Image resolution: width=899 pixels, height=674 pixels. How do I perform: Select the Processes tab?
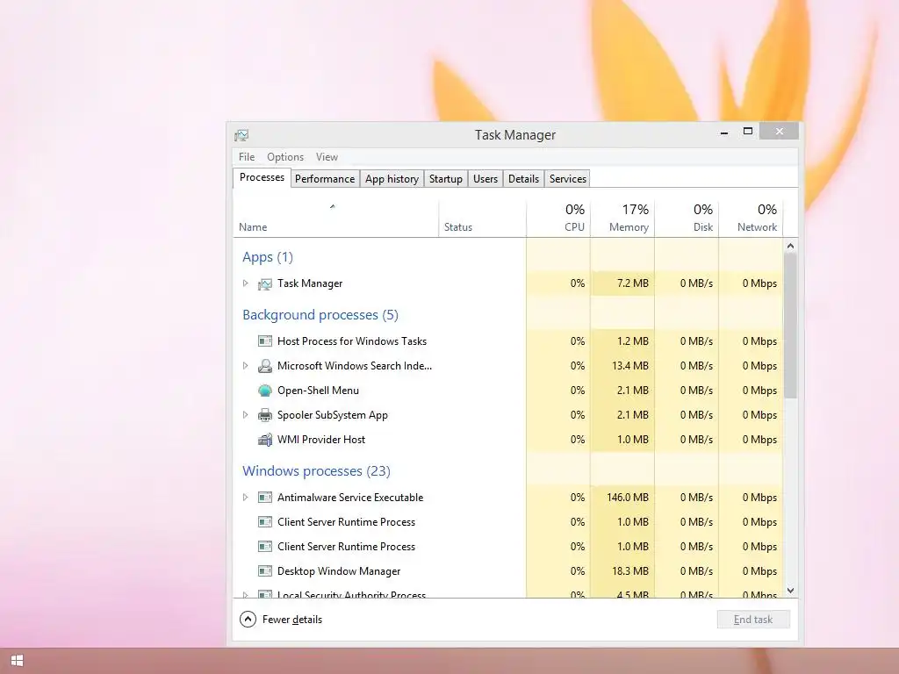tap(262, 177)
